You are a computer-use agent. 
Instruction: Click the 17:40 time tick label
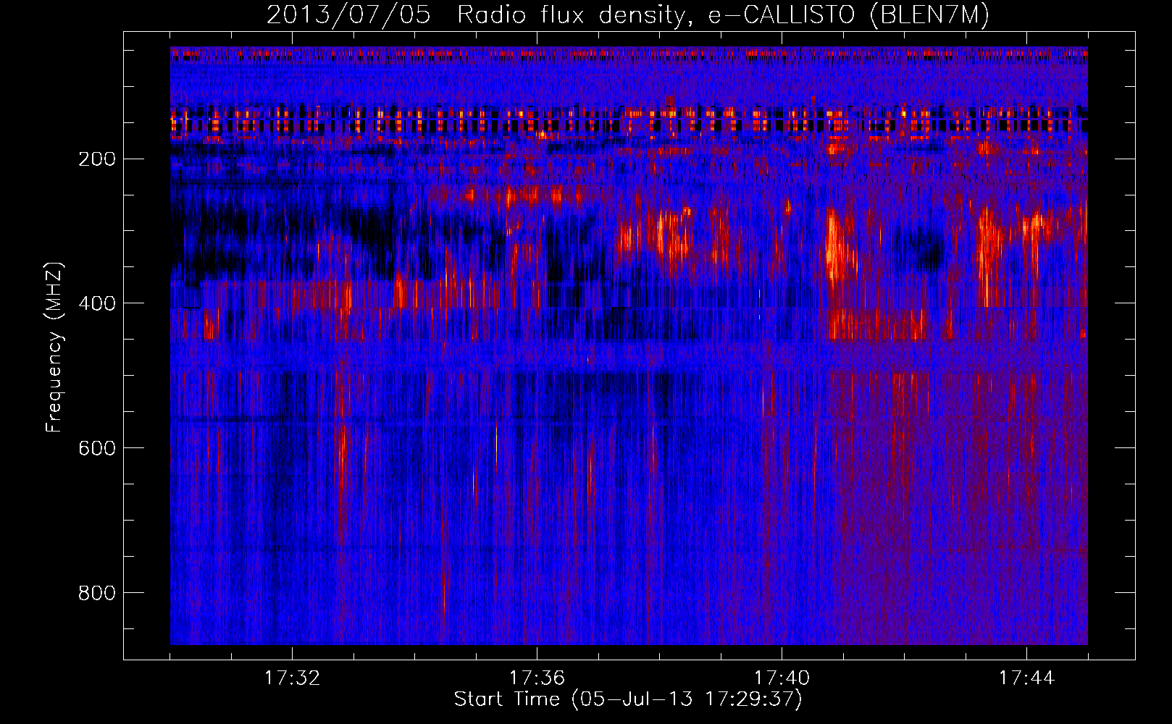782,678
